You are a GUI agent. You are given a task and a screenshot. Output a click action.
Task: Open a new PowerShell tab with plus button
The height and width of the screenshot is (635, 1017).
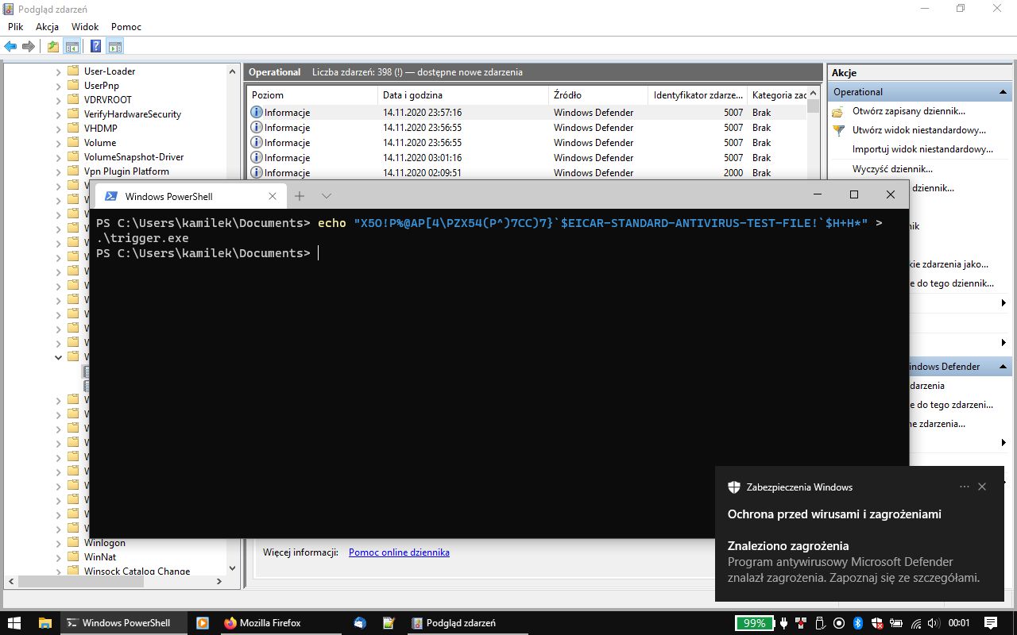(x=300, y=196)
